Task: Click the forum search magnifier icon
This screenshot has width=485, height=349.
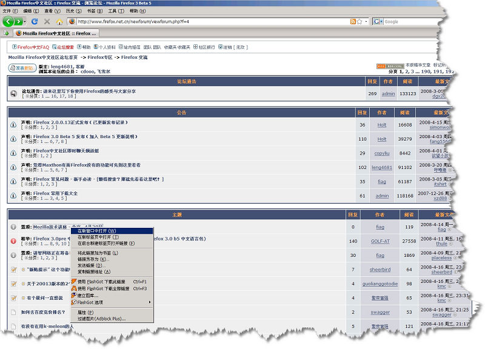Action: [54, 47]
